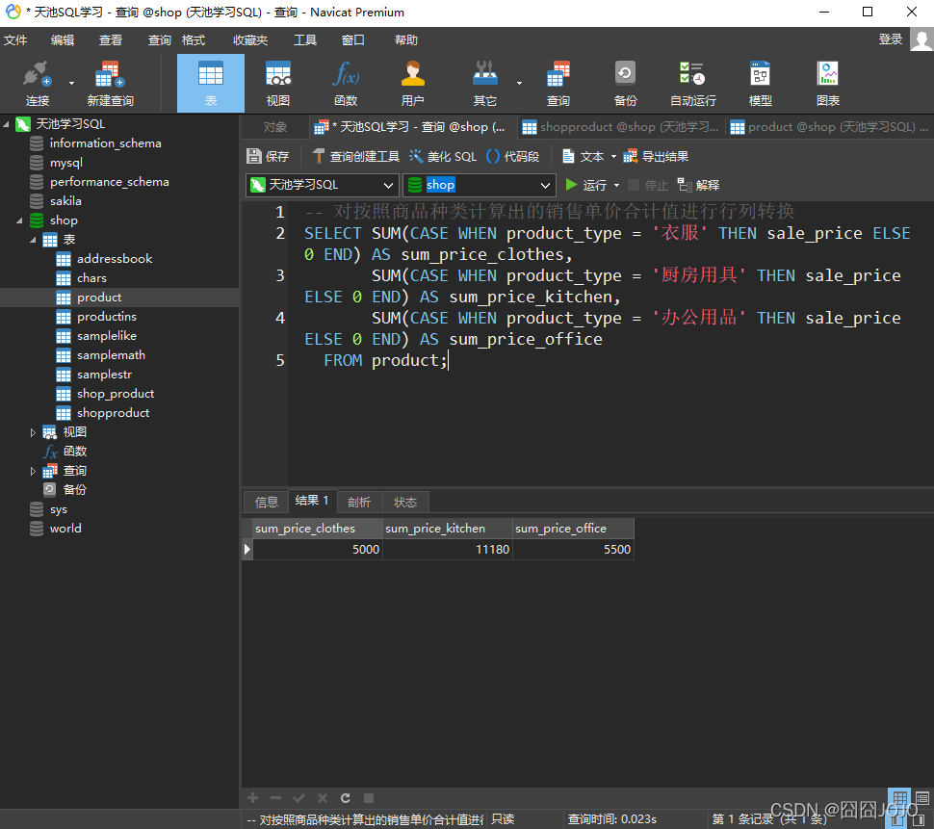
Task: Select the world database
Action: (x=65, y=529)
